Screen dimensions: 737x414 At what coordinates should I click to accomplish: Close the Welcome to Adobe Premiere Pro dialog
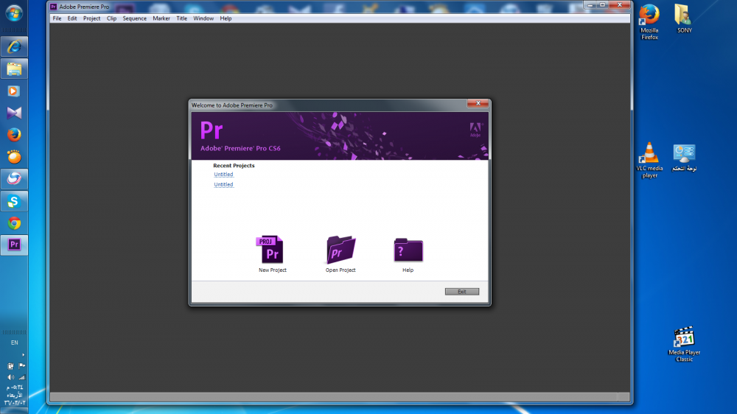point(480,105)
